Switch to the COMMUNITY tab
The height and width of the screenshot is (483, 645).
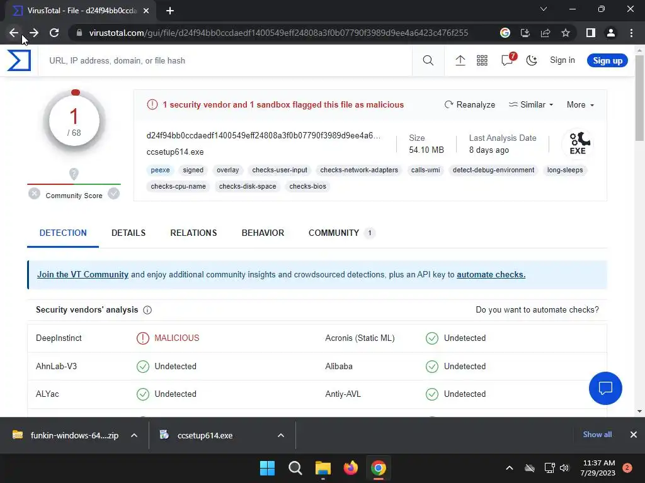coord(341,233)
